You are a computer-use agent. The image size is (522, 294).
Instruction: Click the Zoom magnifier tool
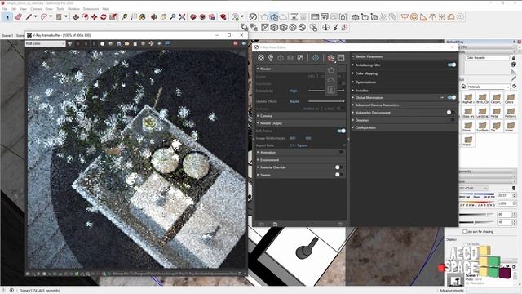point(172,16)
